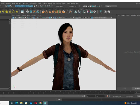Open the viewport Lighting menu
The width and height of the screenshot is (140, 105).
click(x=24, y=16)
